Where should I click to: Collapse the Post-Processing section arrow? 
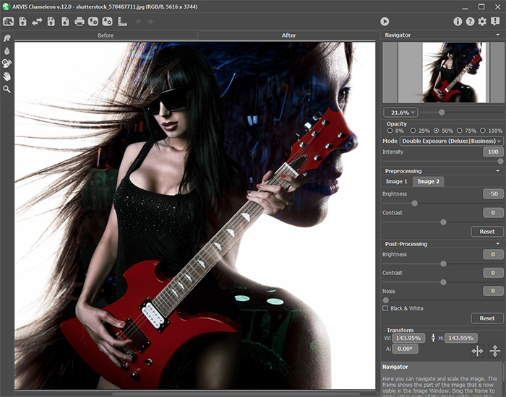coord(499,244)
